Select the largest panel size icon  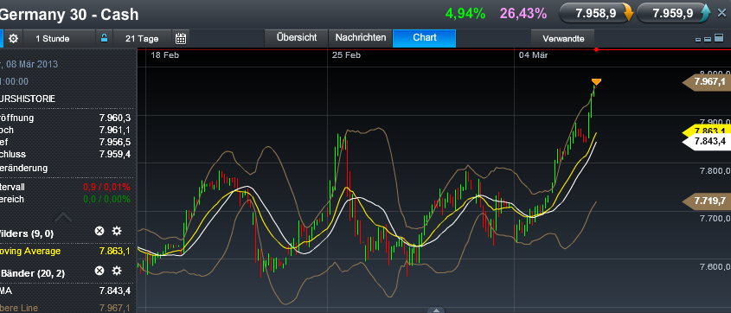point(718,39)
